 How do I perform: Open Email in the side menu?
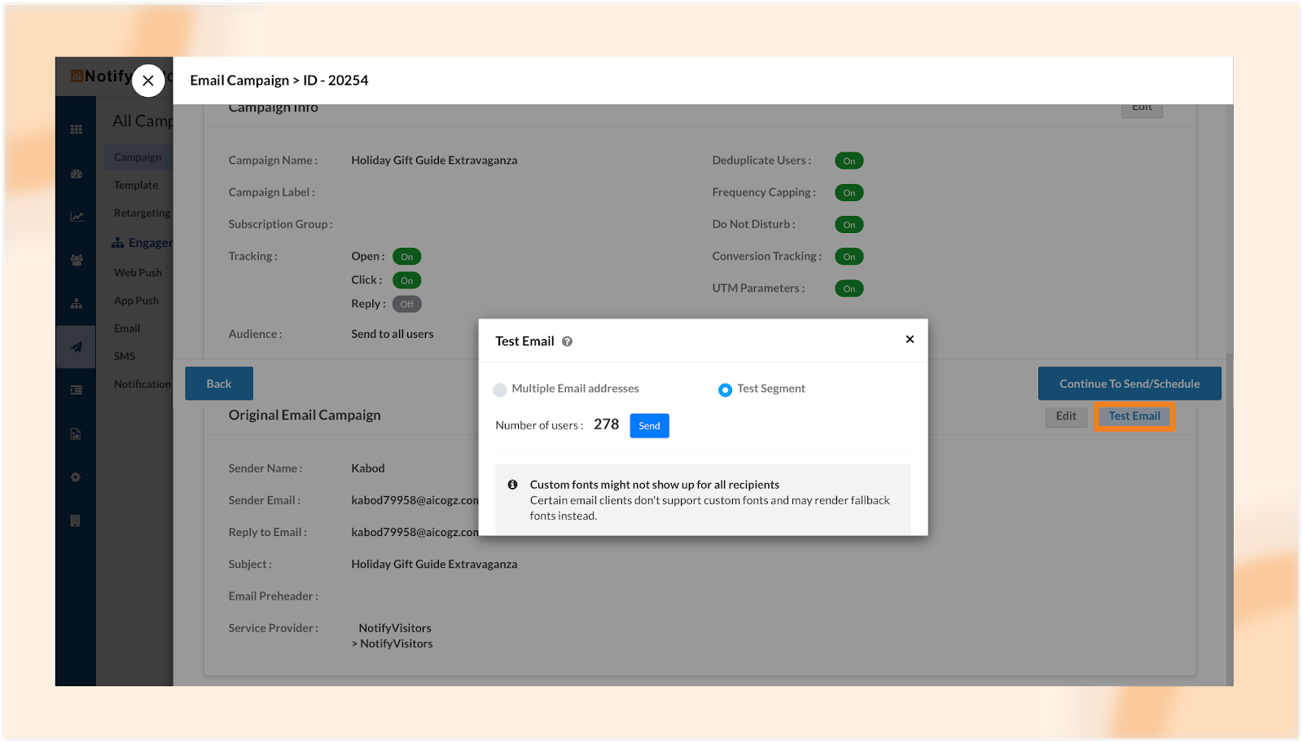click(x=127, y=328)
